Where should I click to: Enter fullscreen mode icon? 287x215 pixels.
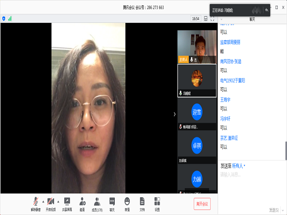coord(212,18)
